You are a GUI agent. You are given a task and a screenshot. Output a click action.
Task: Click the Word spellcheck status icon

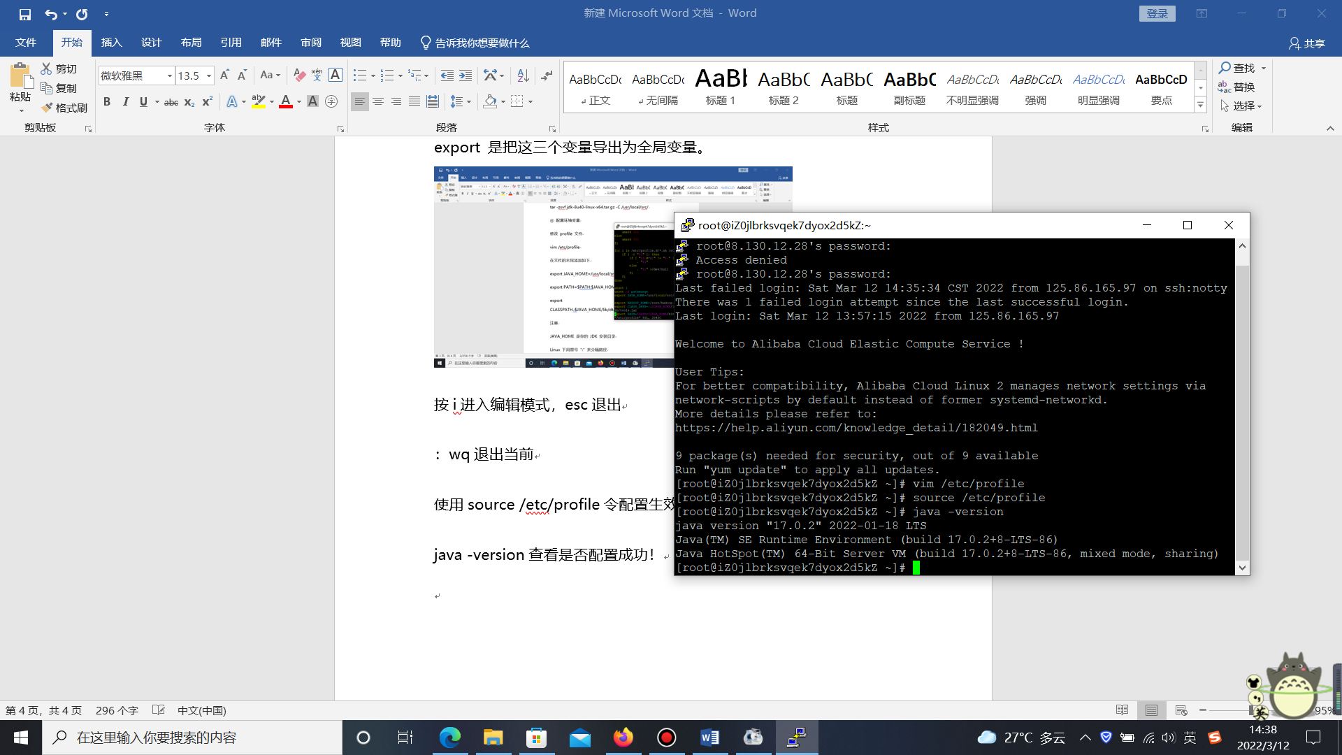(x=159, y=710)
